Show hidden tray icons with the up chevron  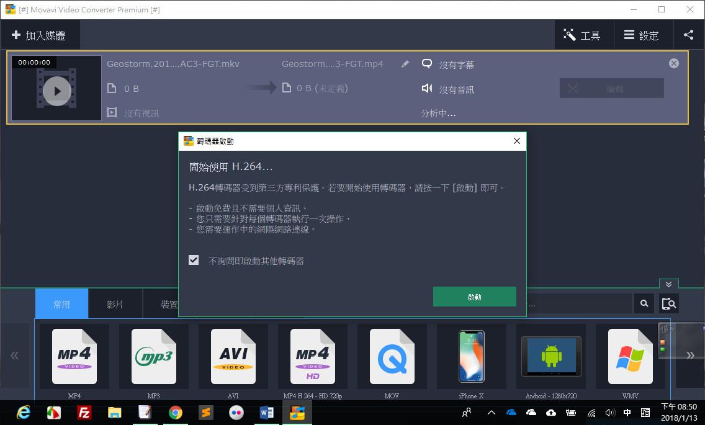pos(492,413)
